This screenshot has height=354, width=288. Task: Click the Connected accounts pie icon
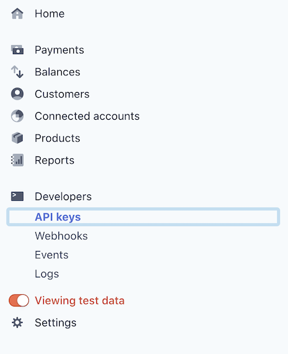coord(17,116)
